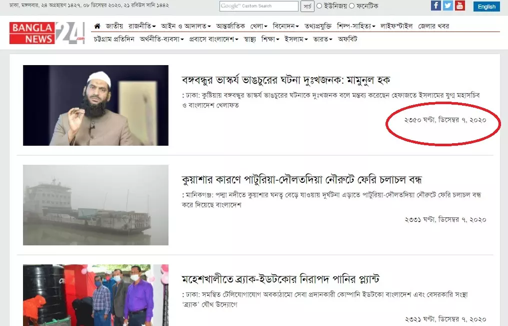Screen dimensions: 508x326
Task: Click the Google Custom Search field
Action: (258, 6)
